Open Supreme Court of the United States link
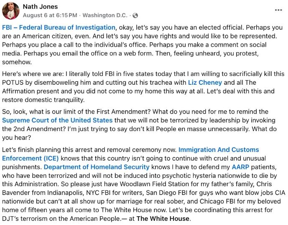 coord(57,120)
